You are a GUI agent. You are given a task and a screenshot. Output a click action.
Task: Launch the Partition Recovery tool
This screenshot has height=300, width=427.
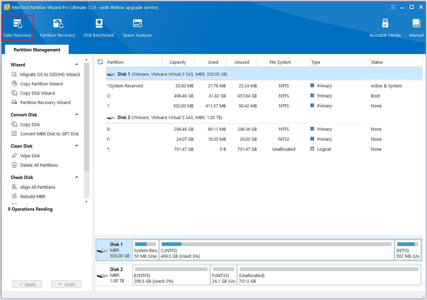coord(57,28)
